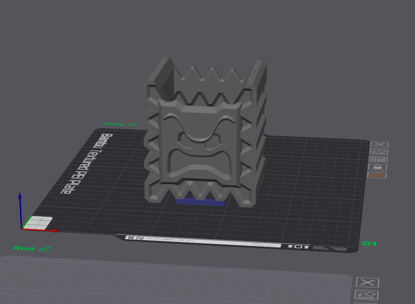This screenshot has height=304, width=415.
Task: Remove all objects from the Red plate
Action: point(368,282)
